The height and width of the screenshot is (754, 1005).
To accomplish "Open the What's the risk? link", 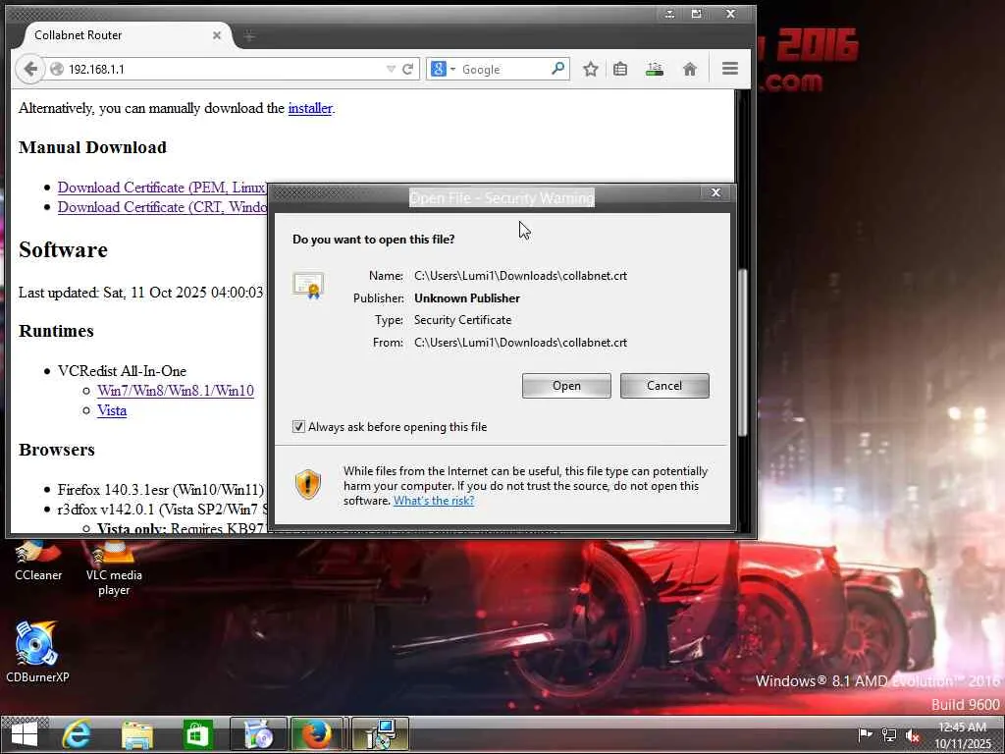I will [x=434, y=501].
